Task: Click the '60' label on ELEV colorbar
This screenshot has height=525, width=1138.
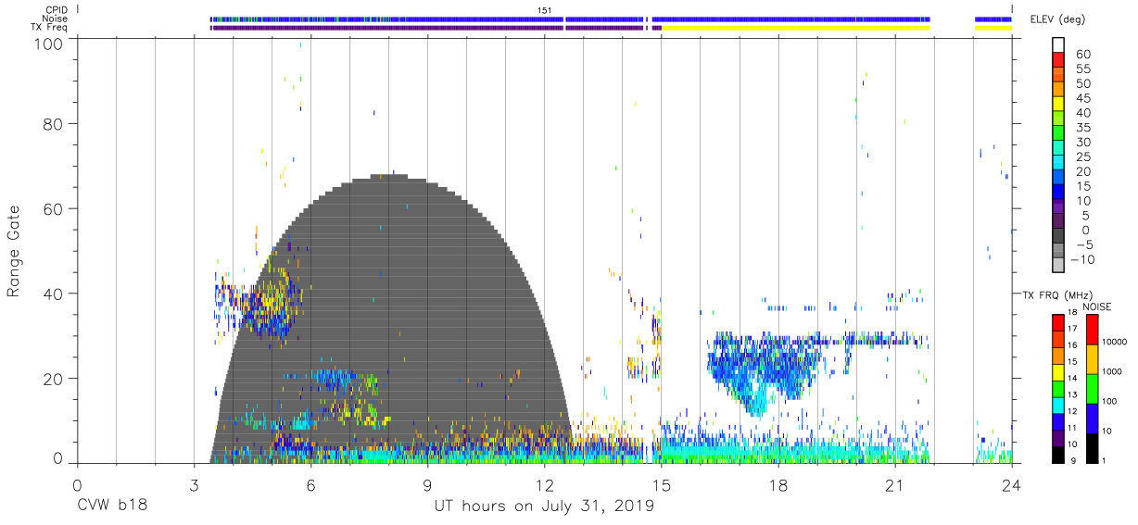Action: click(x=1082, y=55)
